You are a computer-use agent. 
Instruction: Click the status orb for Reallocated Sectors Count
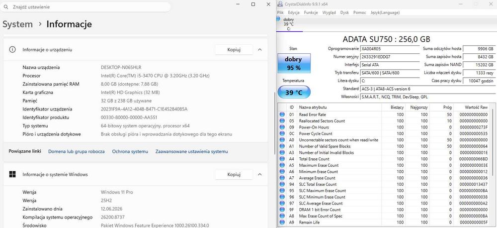(x=282, y=121)
